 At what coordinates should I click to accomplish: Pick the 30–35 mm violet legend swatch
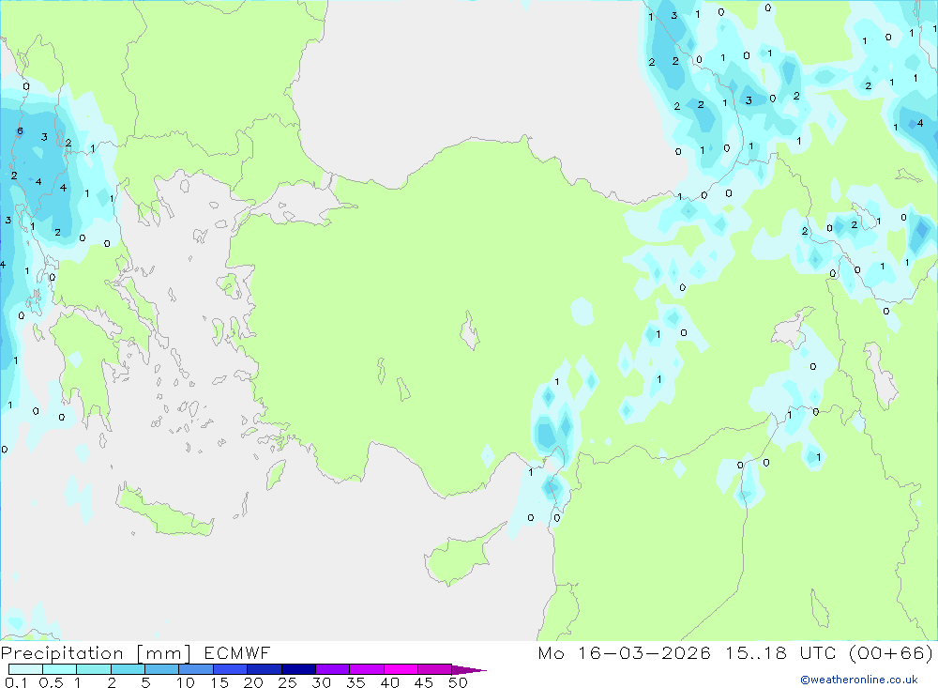333,669
